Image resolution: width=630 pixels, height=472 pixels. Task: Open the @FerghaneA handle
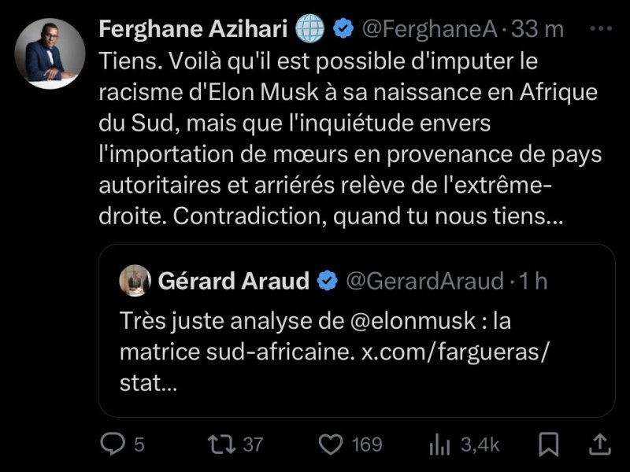428,29
